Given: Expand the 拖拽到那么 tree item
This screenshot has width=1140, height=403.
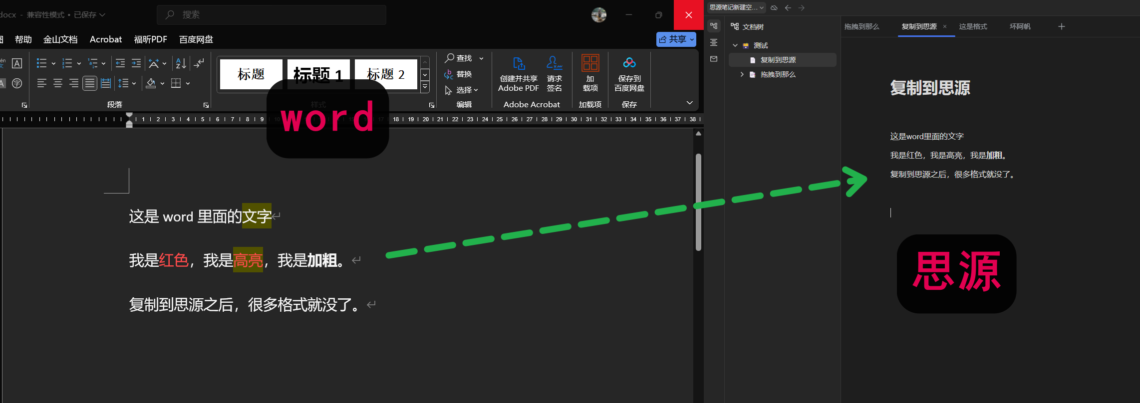Looking at the screenshot, I should click(x=742, y=74).
